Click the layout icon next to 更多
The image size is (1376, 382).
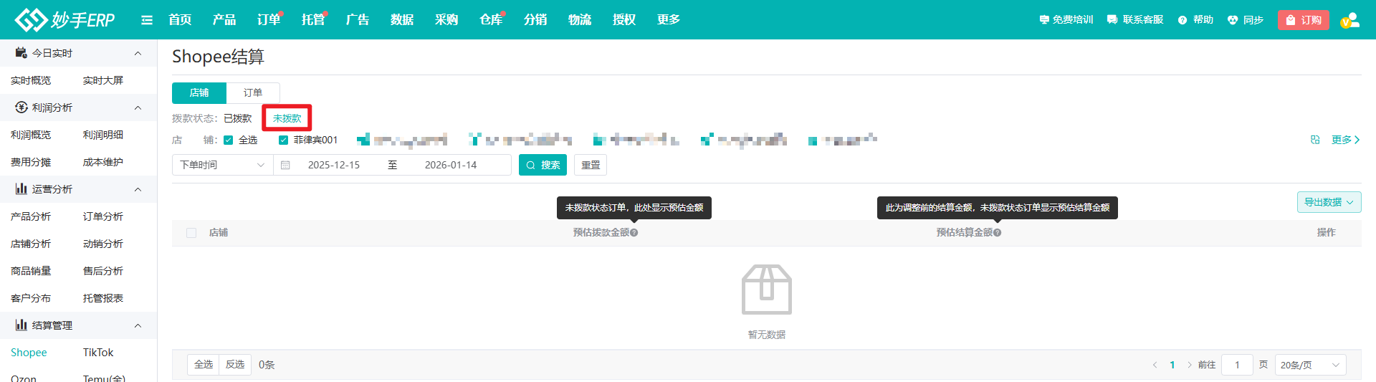(1315, 140)
